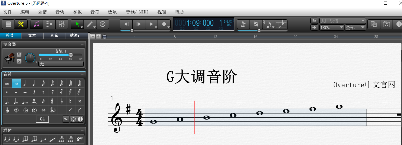
Task: Toggle the sharp accidental in note palette
Action: (52, 101)
